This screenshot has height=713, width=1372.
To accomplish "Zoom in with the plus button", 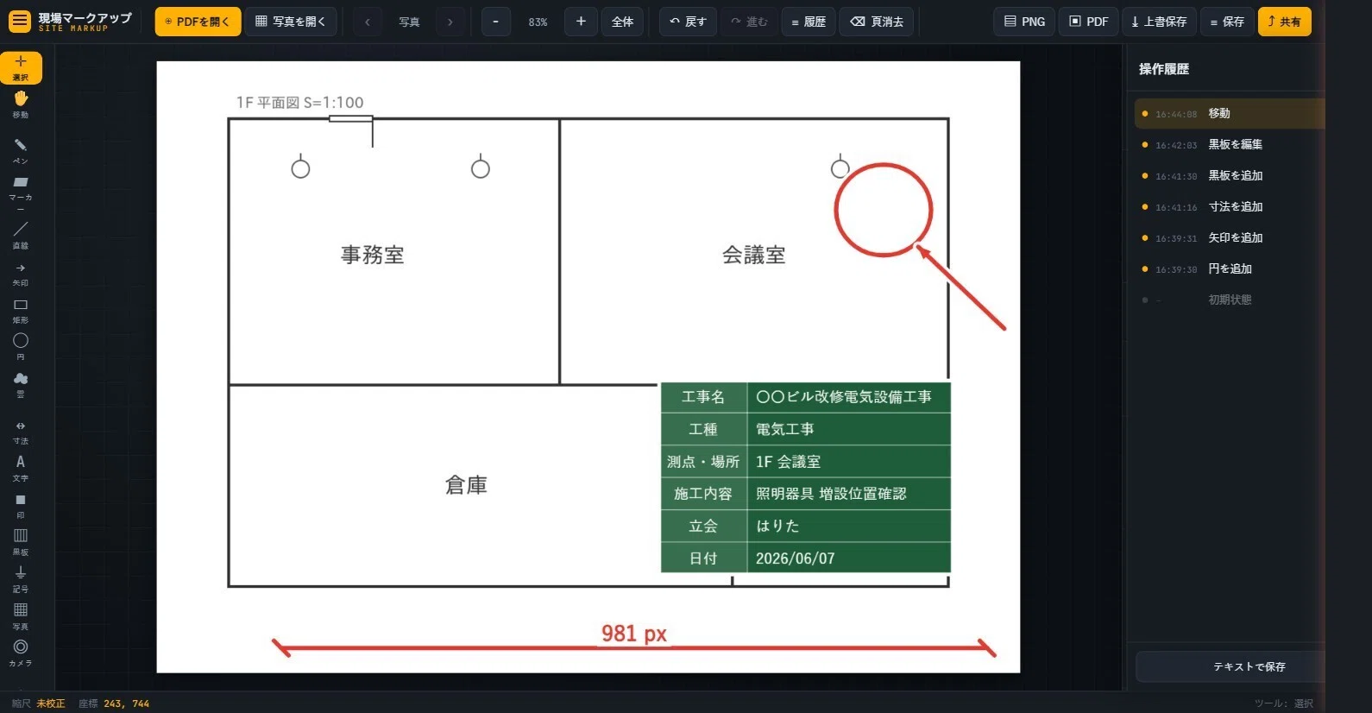I will [581, 22].
